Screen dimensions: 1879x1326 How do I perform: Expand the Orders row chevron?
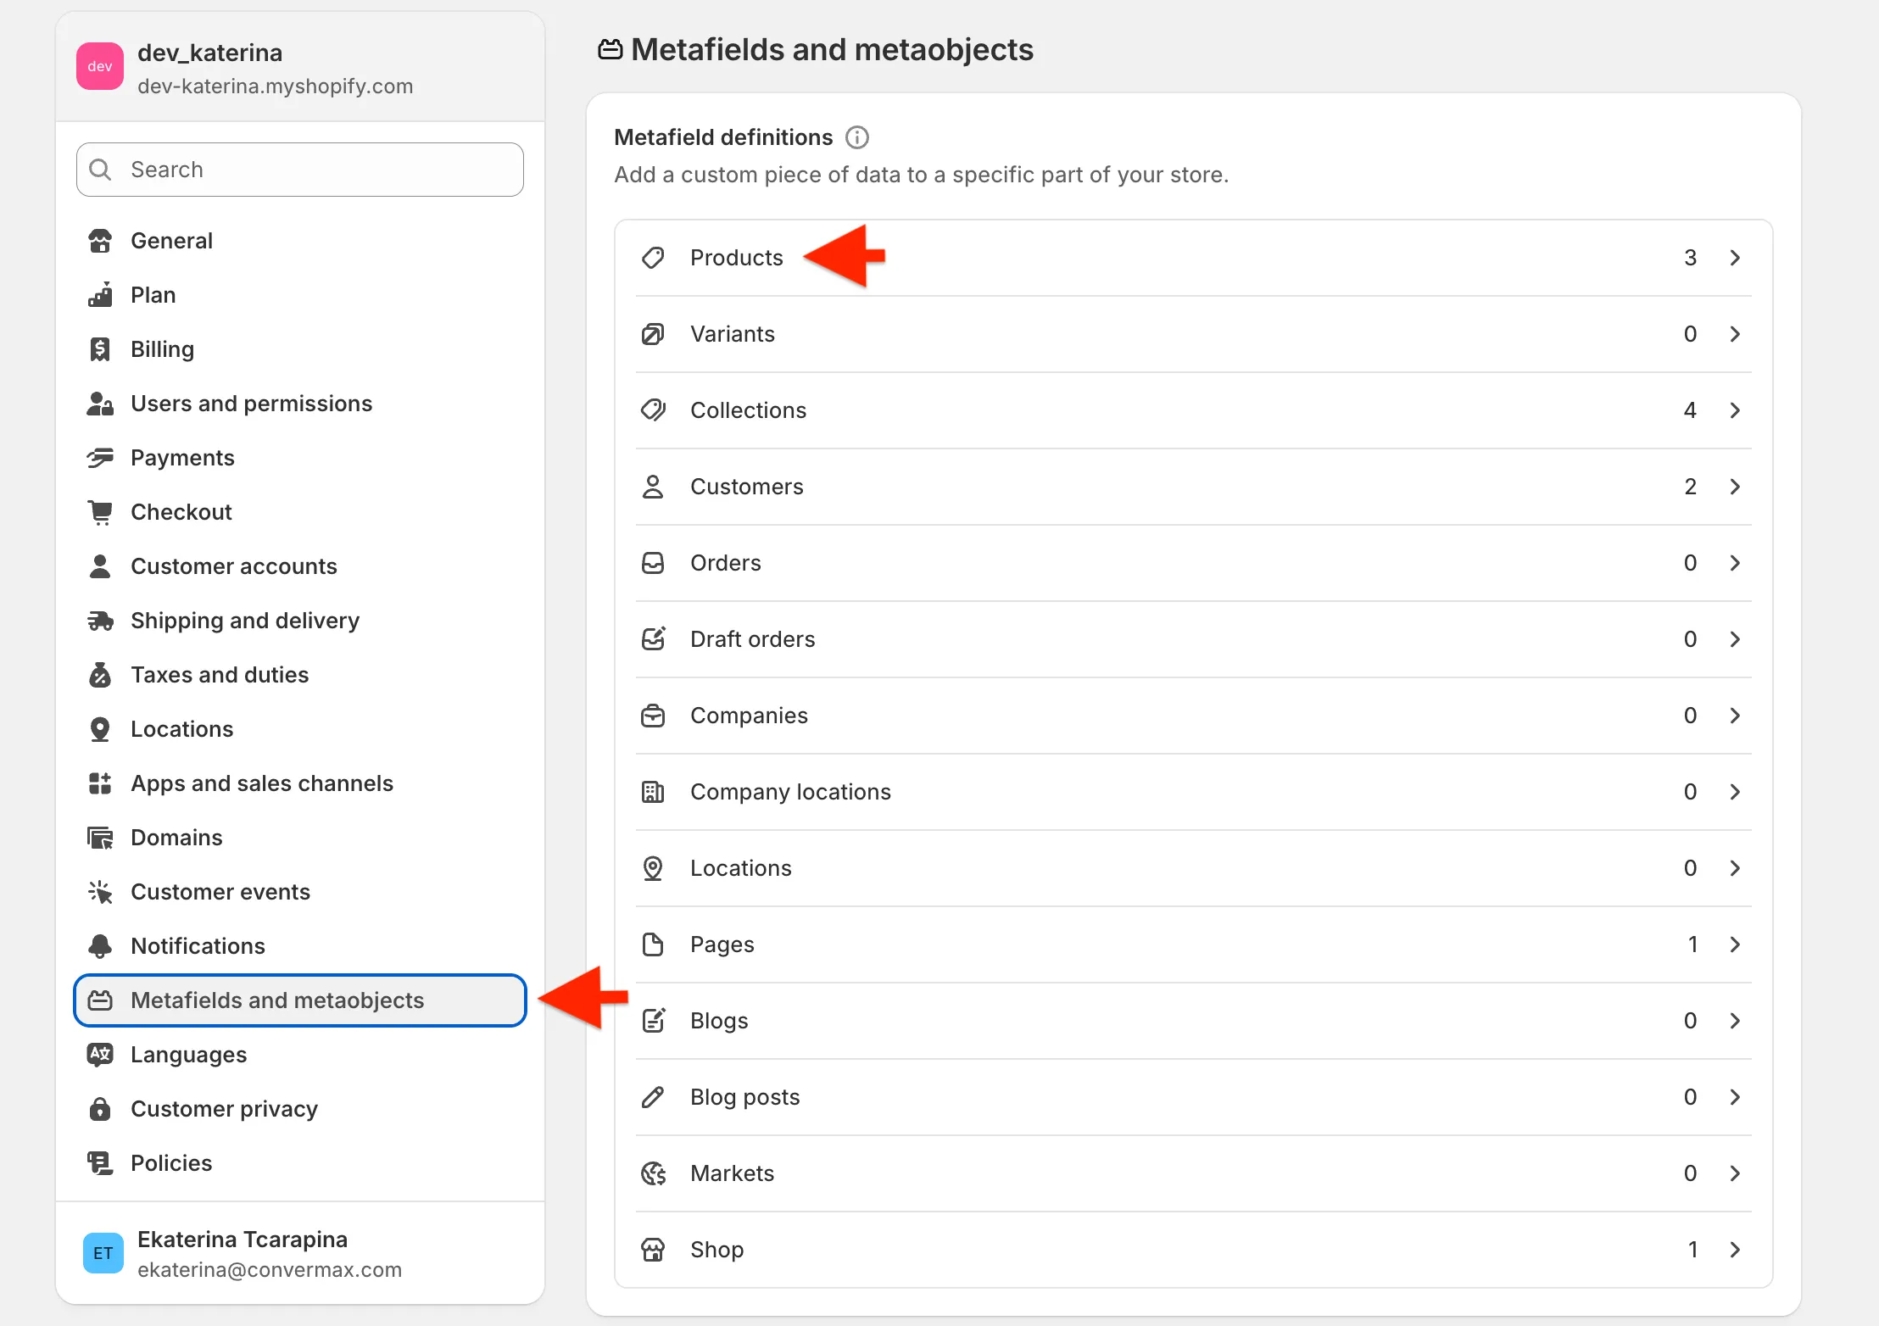[1735, 563]
